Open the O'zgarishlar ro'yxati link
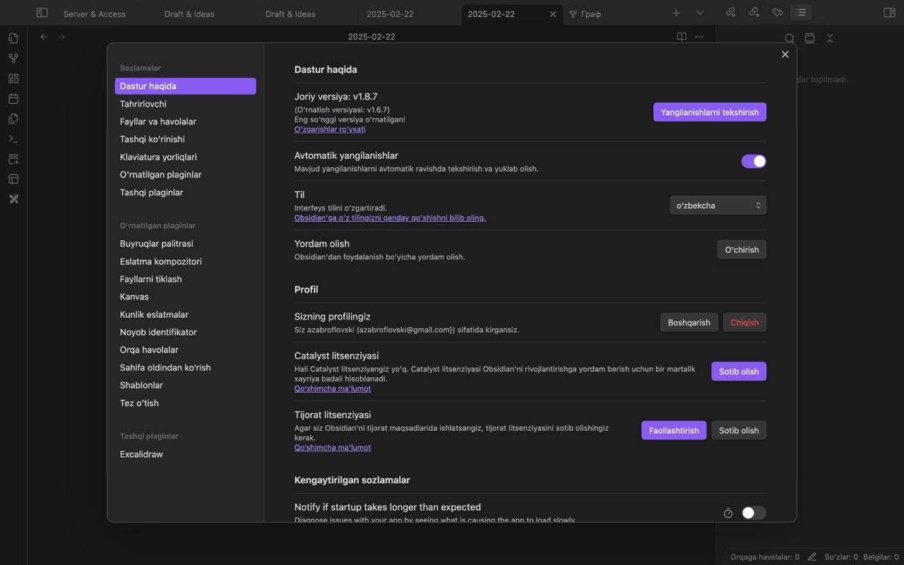 (330, 129)
